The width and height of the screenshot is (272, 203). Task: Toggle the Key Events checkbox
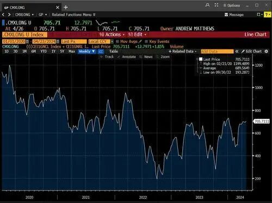pyautogui.click(x=146, y=42)
